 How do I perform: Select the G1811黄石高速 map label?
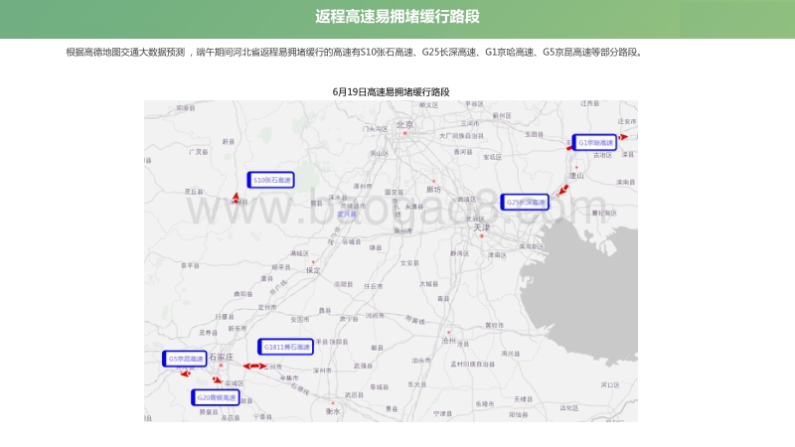286,347
